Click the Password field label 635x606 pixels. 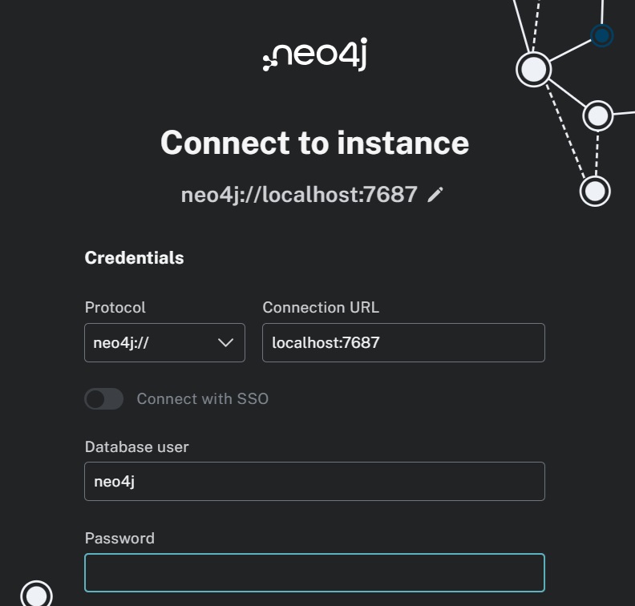[x=119, y=539]
